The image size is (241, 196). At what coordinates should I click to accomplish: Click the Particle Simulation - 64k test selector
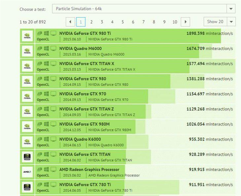point(144,9)
